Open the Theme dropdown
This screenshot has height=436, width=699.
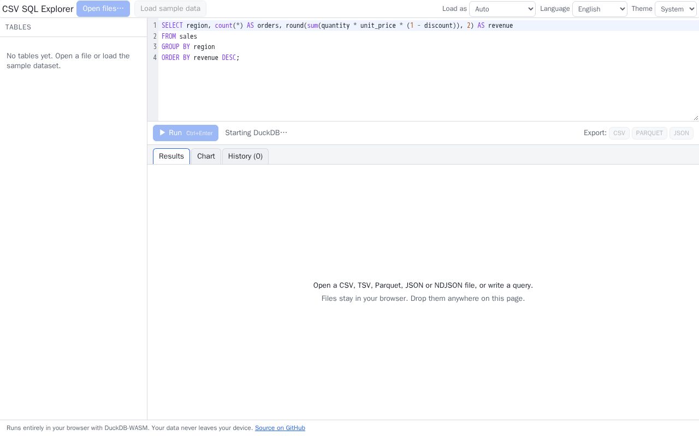676,9
